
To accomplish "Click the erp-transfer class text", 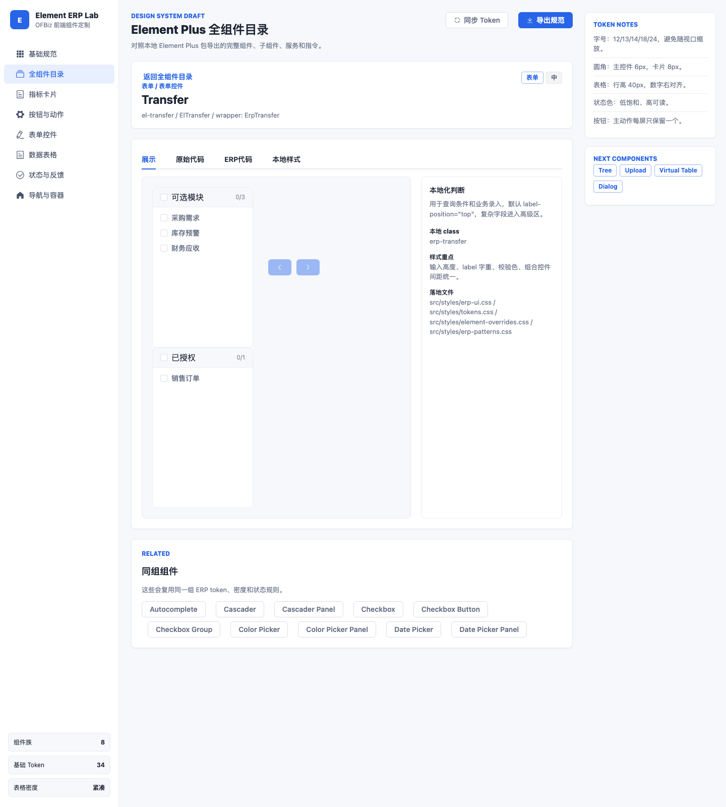I will pyautogui.click(x=448, y=242).
